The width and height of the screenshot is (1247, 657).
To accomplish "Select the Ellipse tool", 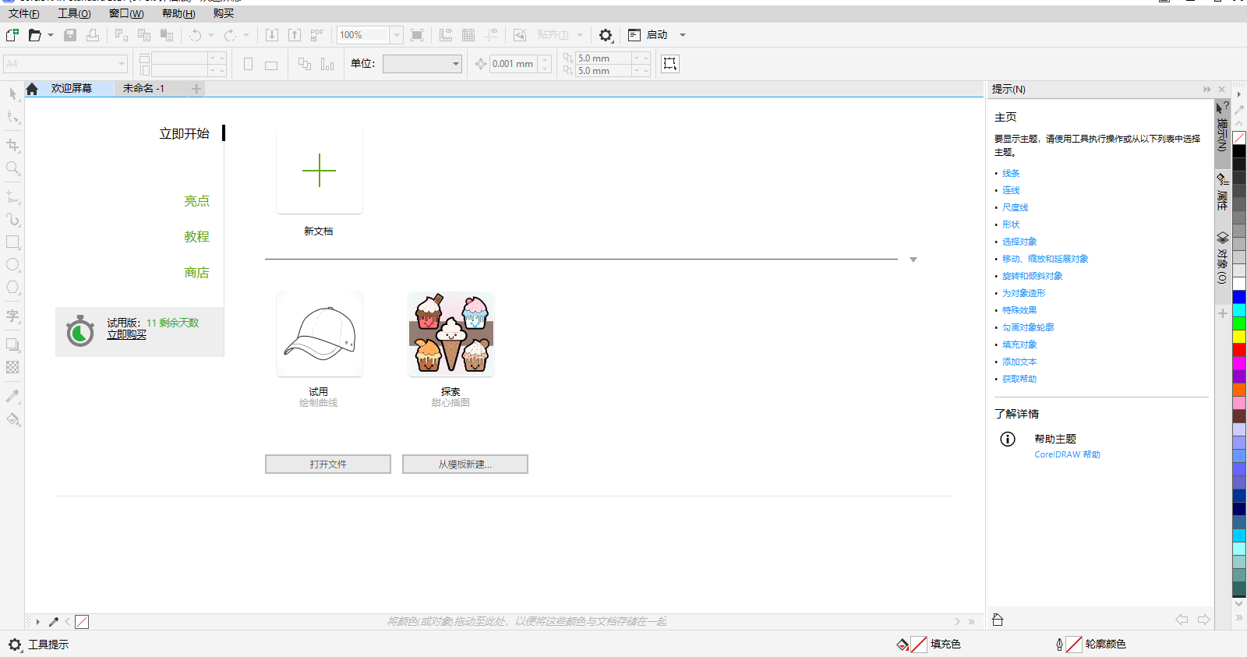I will (x=13, y=265).
